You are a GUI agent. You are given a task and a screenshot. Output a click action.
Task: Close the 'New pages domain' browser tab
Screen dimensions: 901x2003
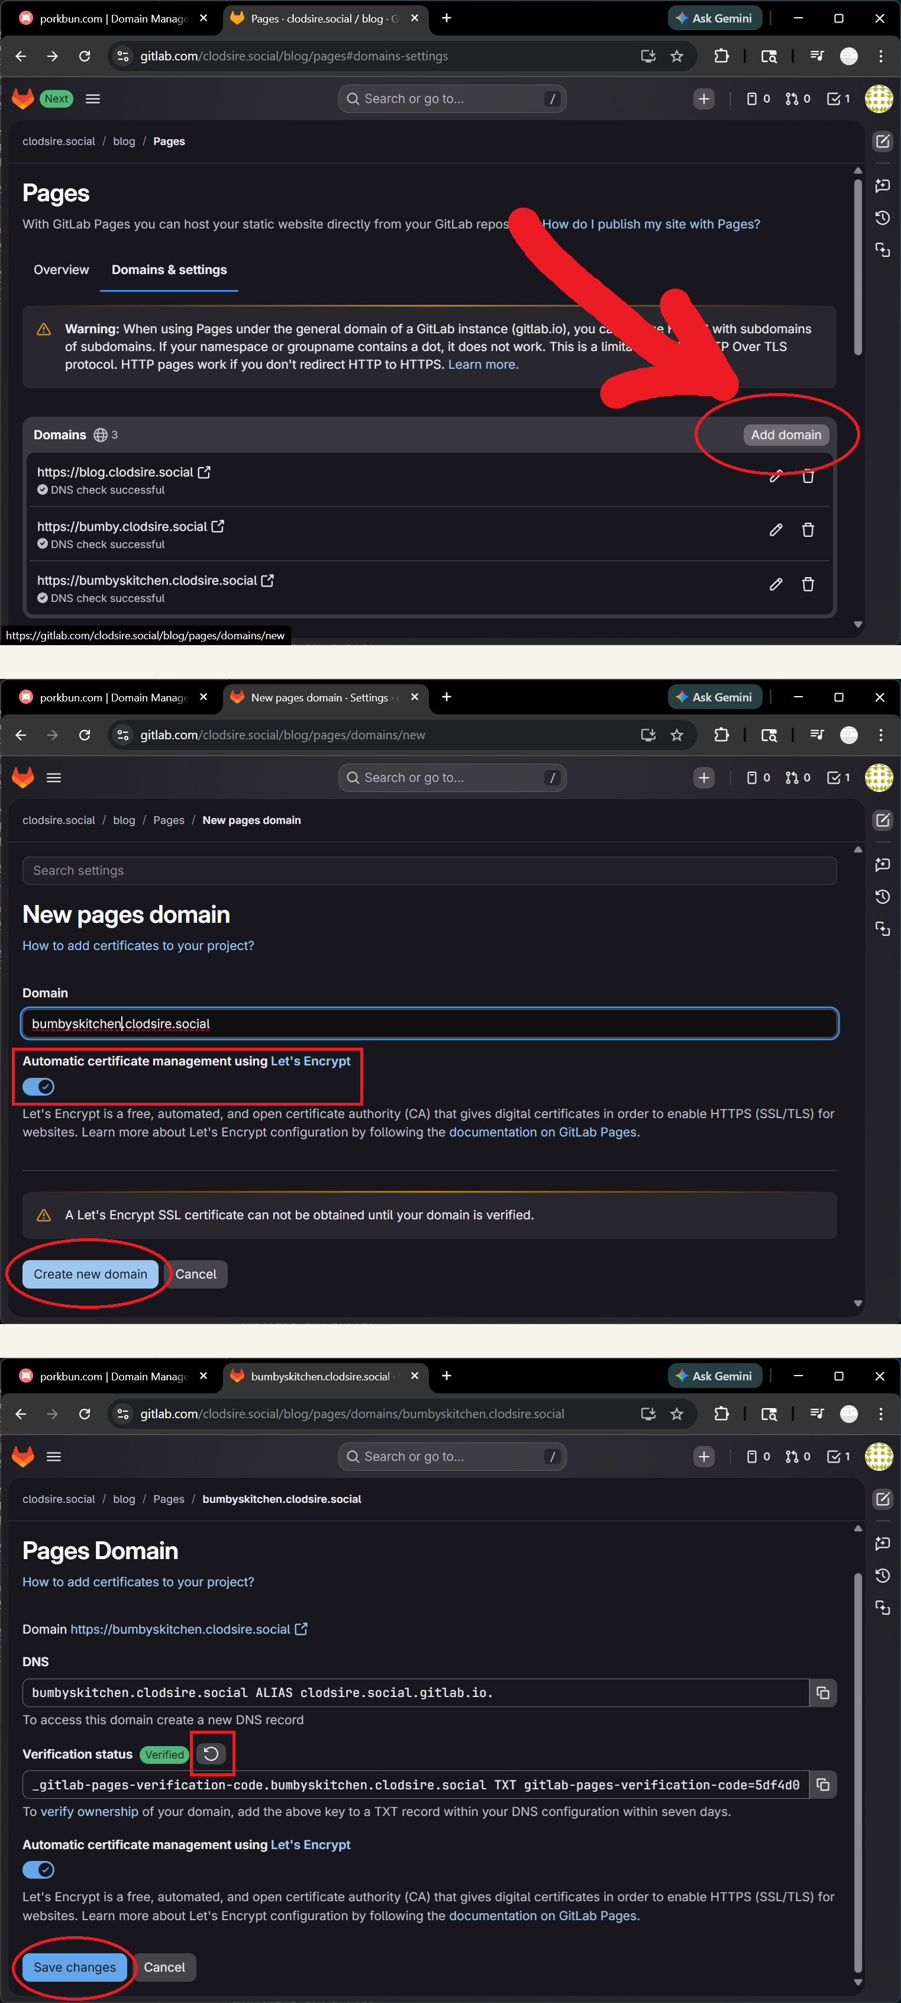click(x=414, y=697)
